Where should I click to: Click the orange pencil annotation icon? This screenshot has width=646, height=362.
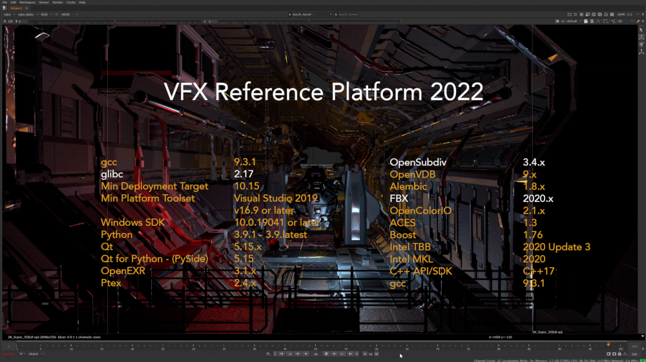[638, 21]
